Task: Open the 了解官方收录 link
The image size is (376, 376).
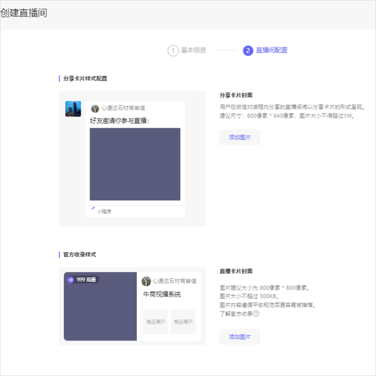Action: click(x=236, y=313)
